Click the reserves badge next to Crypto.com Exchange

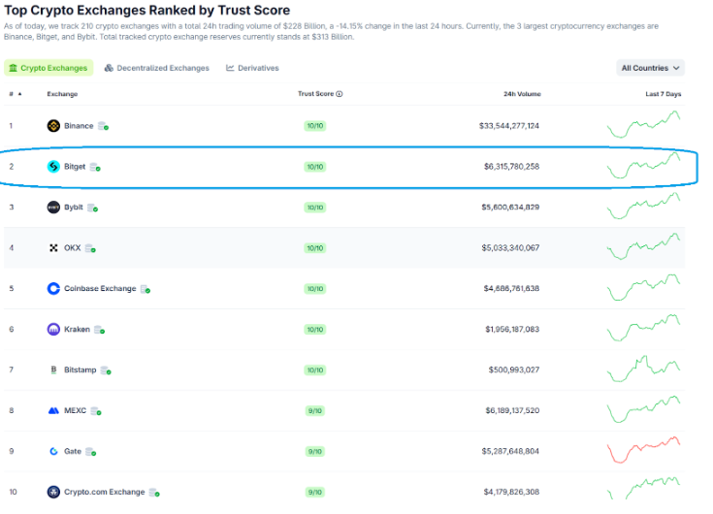pos(154,493)
